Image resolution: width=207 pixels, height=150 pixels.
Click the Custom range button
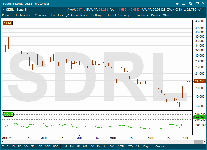pyautogui.click(x=160, y=146)
